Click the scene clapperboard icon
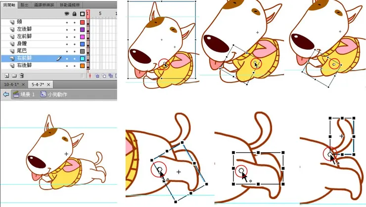The image size is (366, 207). tap(16, 94)
